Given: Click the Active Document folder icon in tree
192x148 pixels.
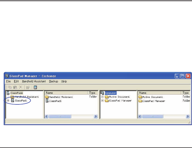Looking at the screenshot, I should [107, 97].
